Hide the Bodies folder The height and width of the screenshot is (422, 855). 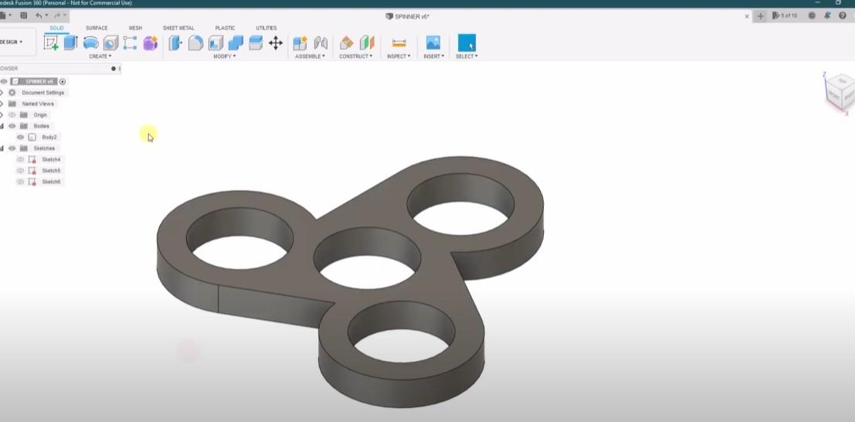pos(12,126)
